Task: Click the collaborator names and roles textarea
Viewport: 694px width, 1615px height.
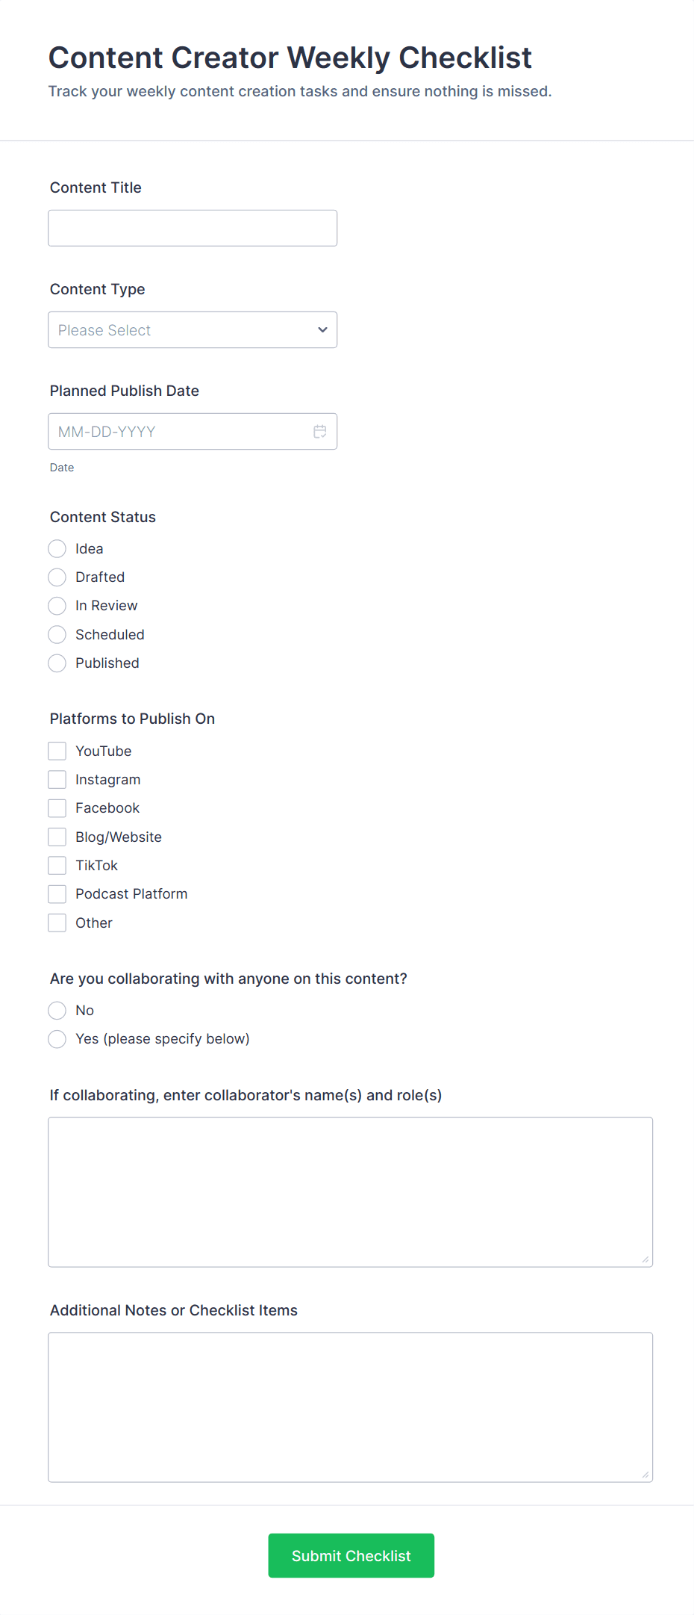Action: point(350,1192)
